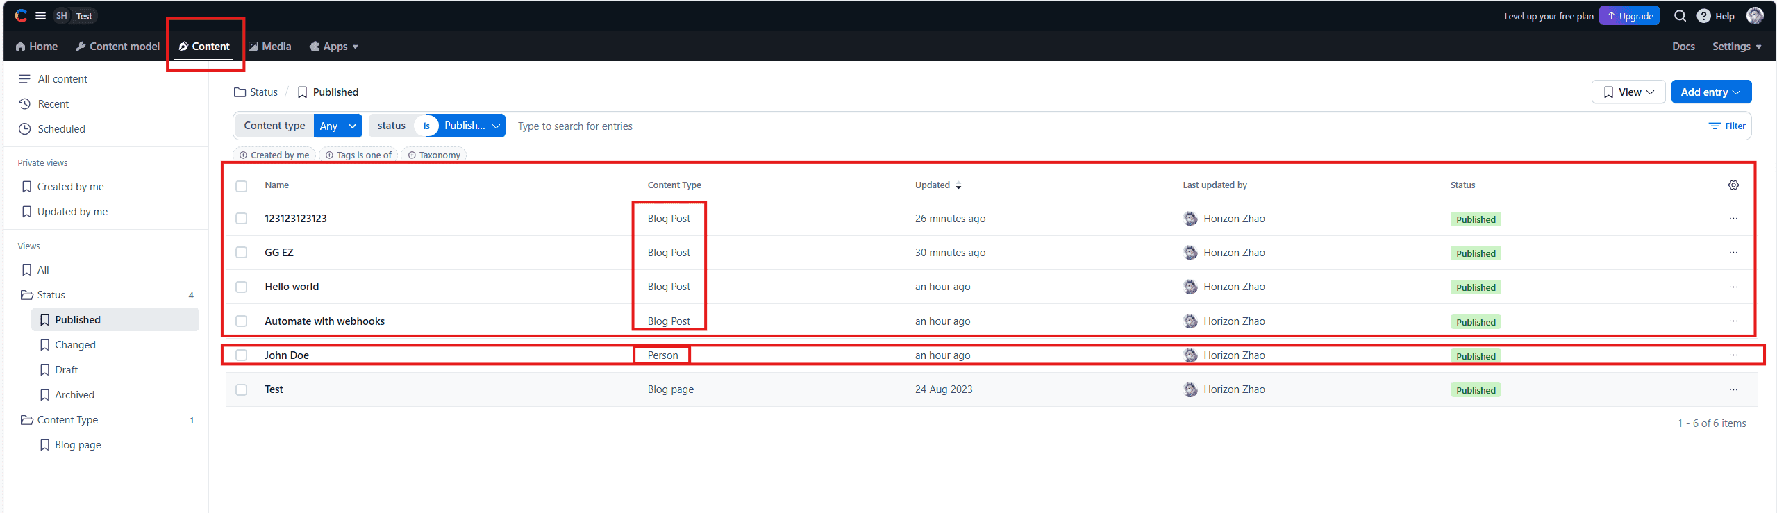Go to the Home tab

37,47
